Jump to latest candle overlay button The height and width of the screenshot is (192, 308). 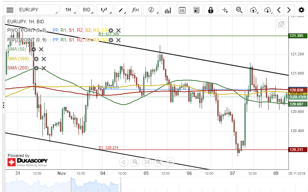[147, 162]
